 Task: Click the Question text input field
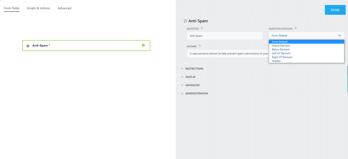tap(224, 36)
